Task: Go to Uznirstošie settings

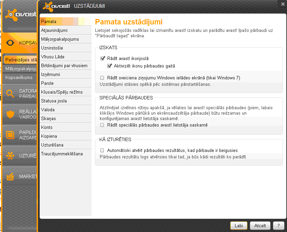Action: [65, 48]
